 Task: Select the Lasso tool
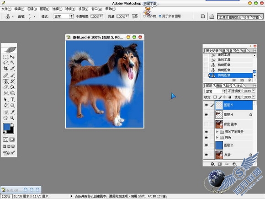pos(5,63)
